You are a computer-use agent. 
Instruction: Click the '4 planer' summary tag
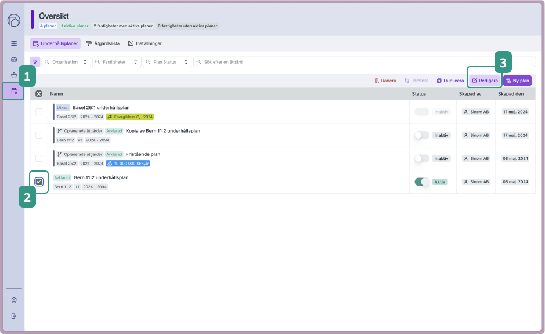(x=48, y=26)
